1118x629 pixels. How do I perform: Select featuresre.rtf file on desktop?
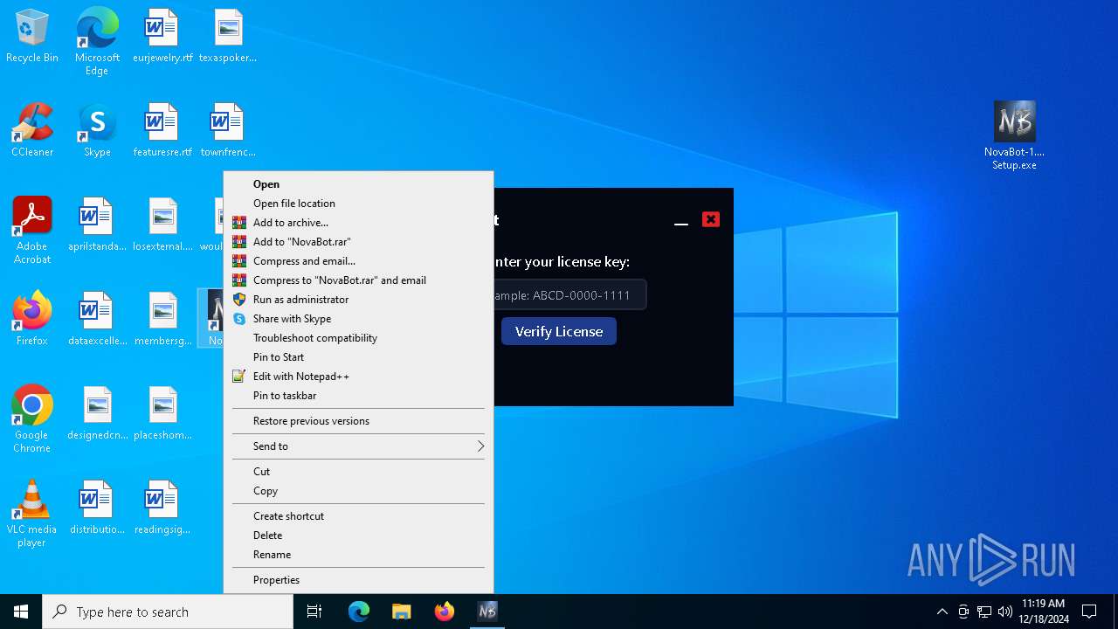point(162,131)
